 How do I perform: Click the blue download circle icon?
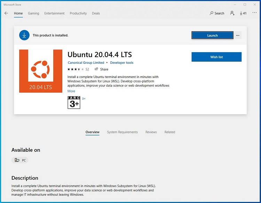point(24,35)
